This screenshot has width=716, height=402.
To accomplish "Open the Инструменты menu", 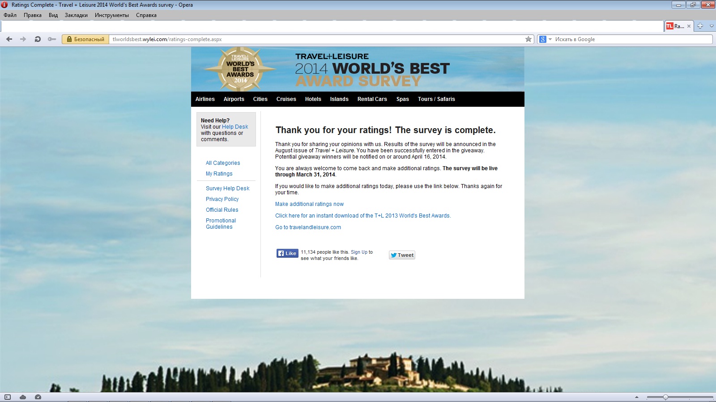I will pos(112,15).
